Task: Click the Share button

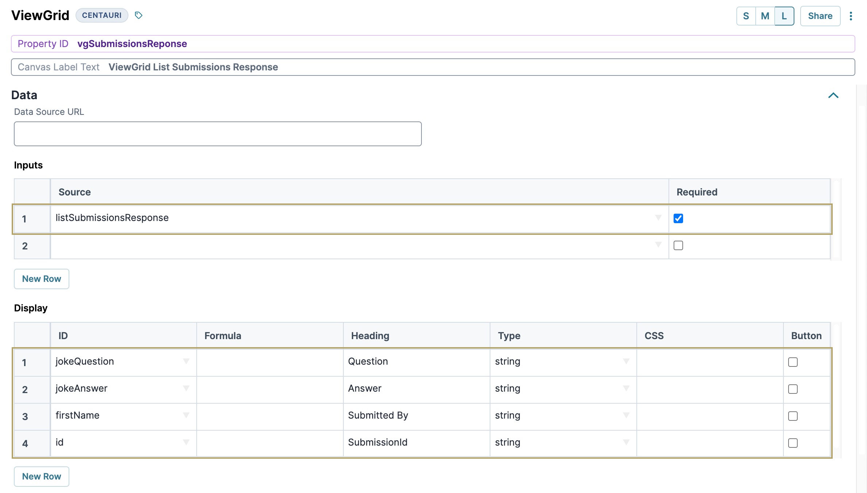Action: point(820,16)
